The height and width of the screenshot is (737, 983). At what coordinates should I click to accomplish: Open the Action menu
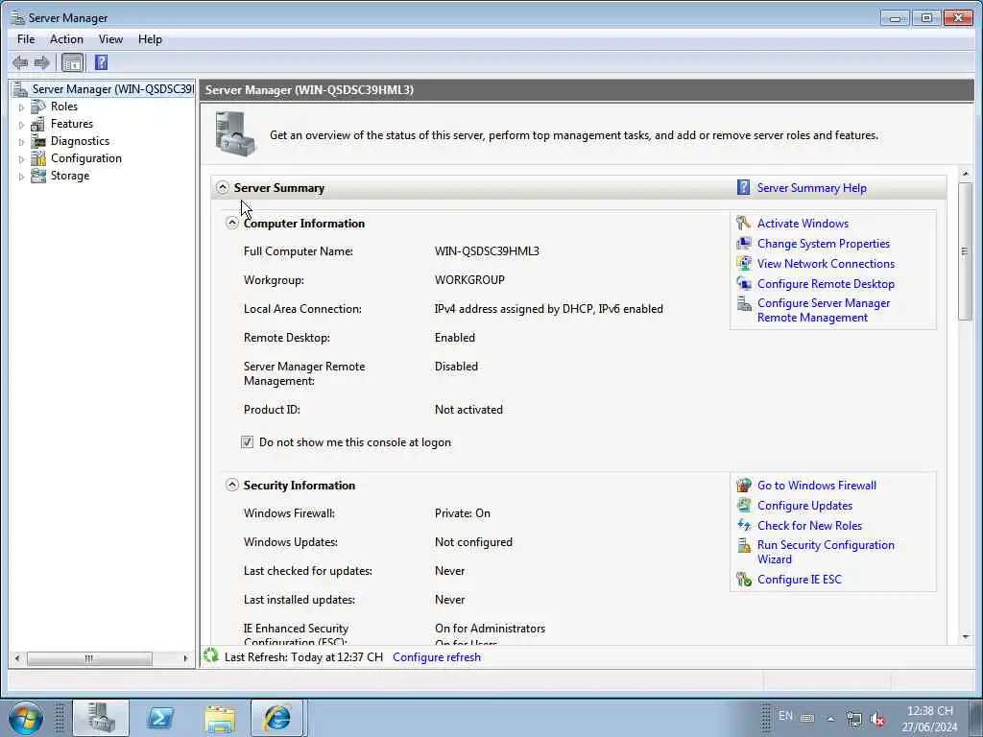66,38
